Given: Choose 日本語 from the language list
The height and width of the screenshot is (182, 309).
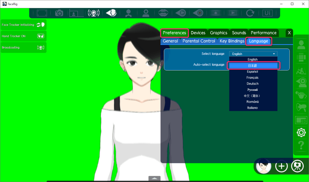Looking at the screenshot, I should point(253,66).
